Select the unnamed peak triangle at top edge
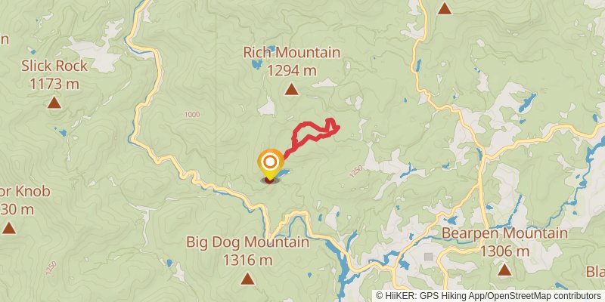Viewport: 605px width, 302px height. (445, 8)
